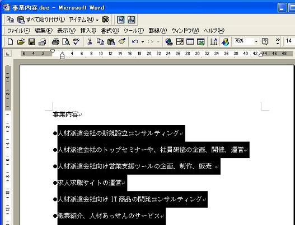Click the greyed Redo arrow
This screenshot has height=225, width=295.
(x=151, y=41)
